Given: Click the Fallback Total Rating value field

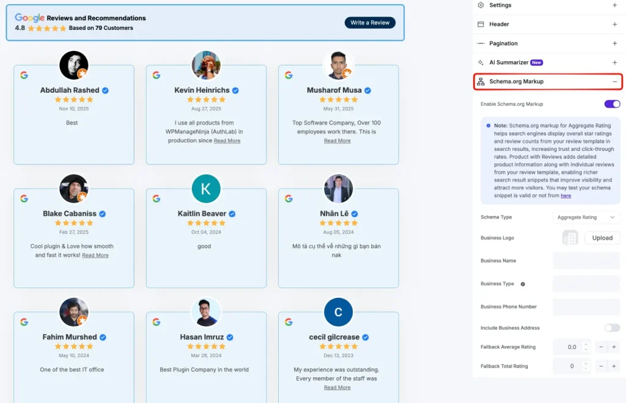Looking at the screenshot, I should coord(572,366).
